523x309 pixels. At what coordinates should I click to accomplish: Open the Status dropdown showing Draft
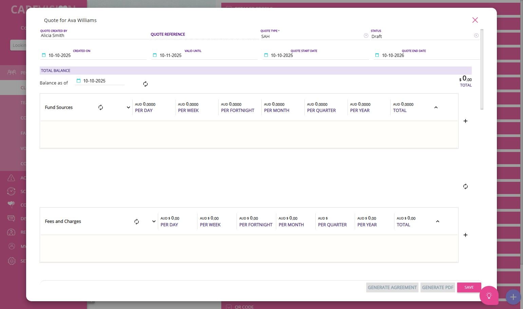pos(425,36)
